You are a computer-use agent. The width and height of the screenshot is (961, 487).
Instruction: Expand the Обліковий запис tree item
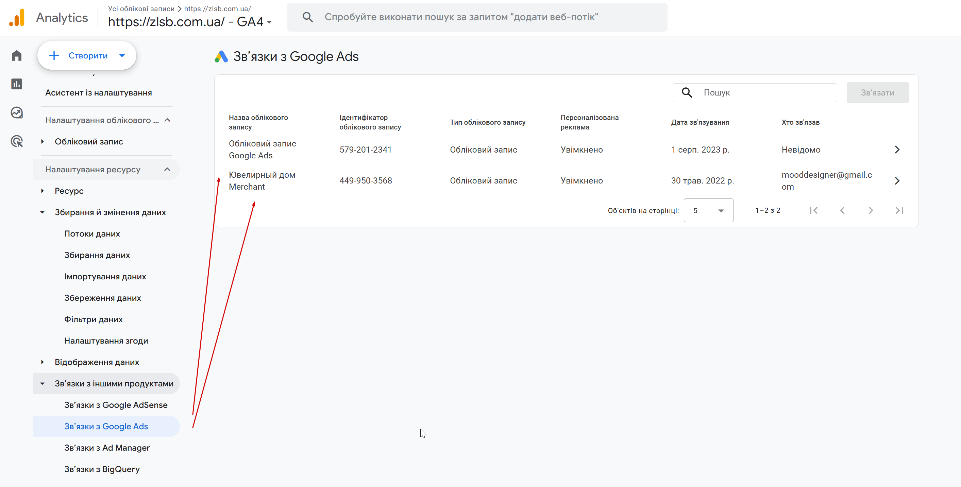tap(43, 142)
